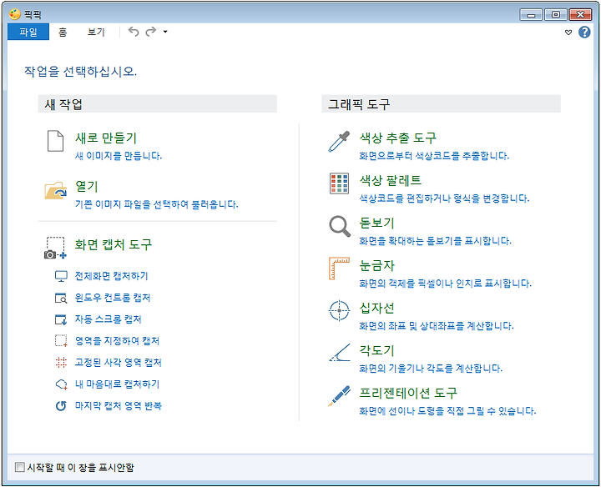Screen dimensions: 601x487
Task: Click the heart icon near help
Action: click(568, 33)
